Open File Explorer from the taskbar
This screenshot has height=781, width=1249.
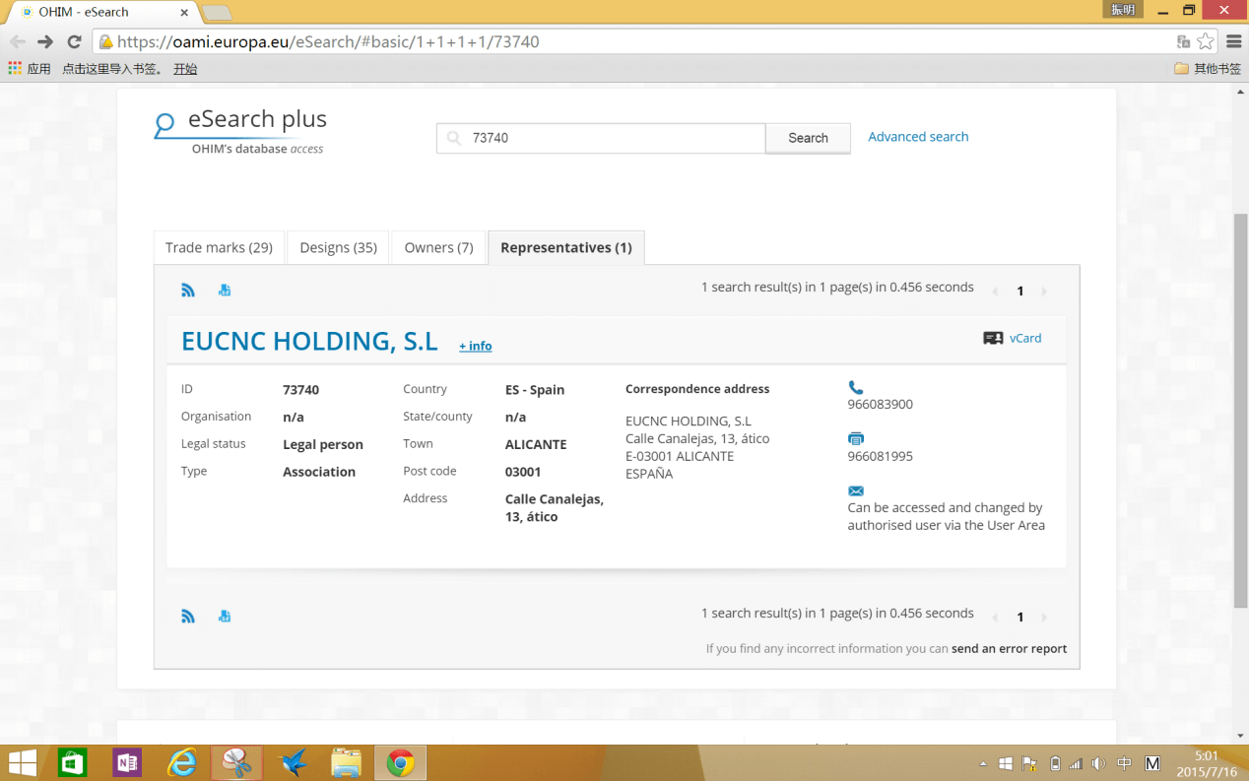pyautogui.click(x=346, y=763)
